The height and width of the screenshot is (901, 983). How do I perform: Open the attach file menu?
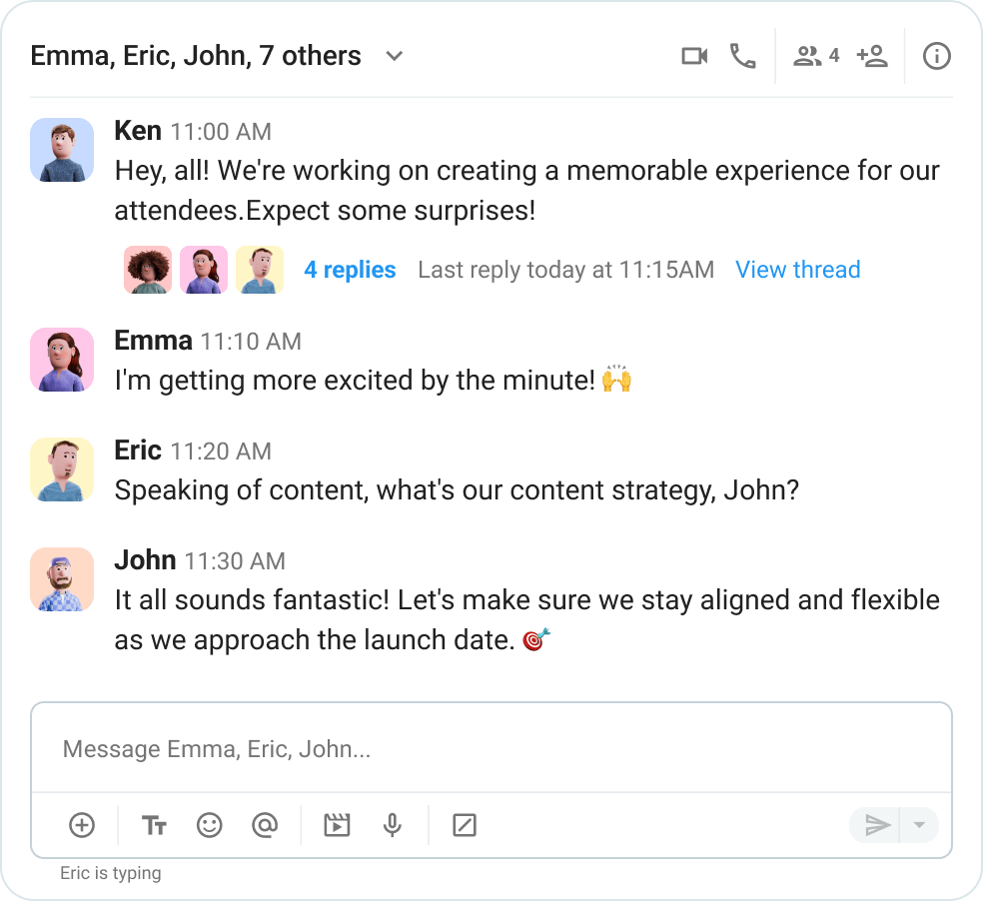pos(82,825)
